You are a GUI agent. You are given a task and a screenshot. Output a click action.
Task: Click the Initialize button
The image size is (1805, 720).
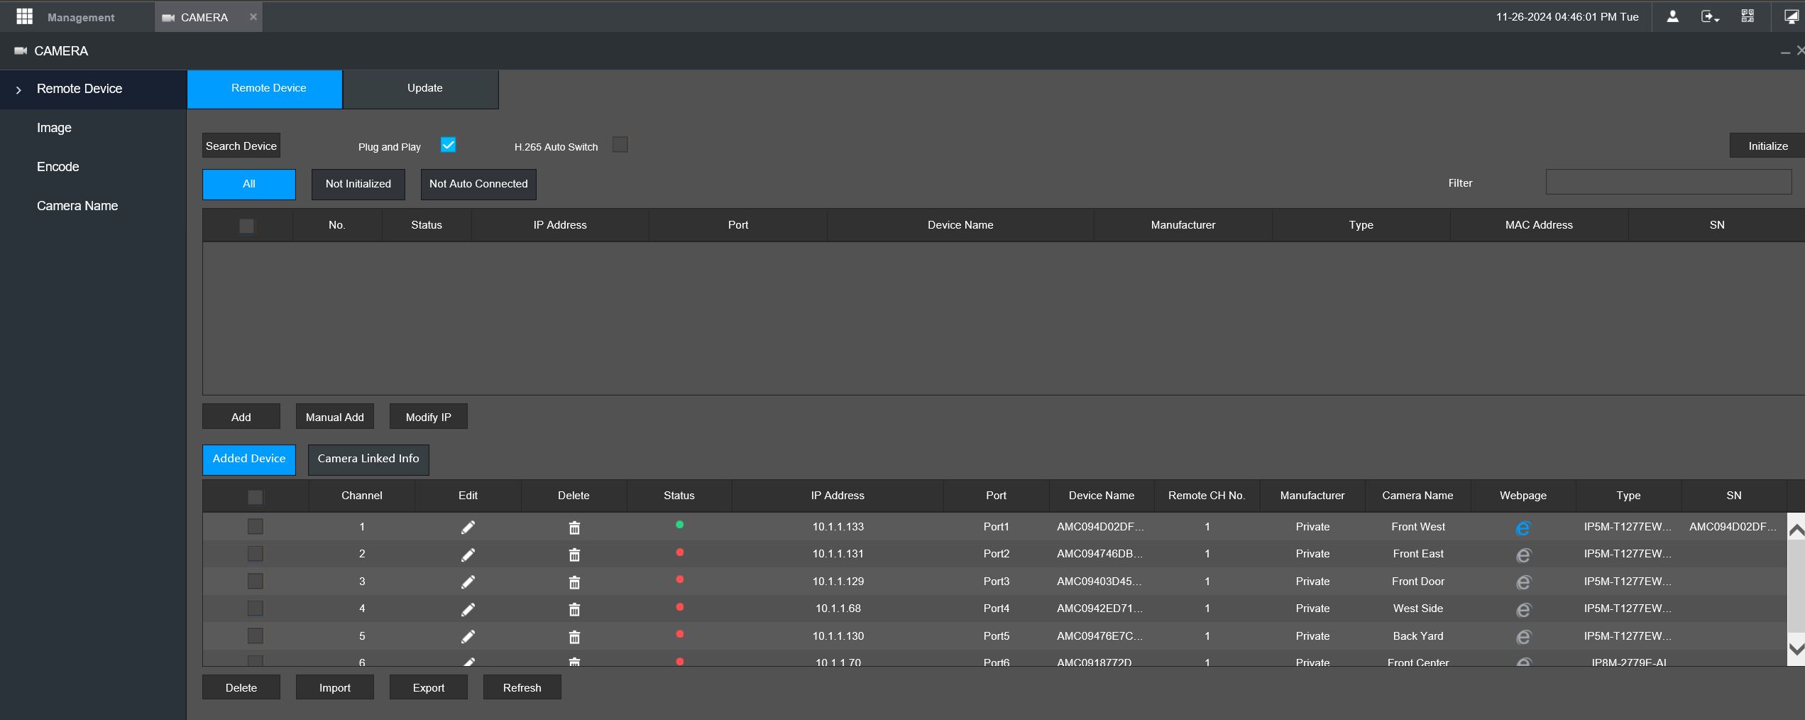click(1767, 146)
